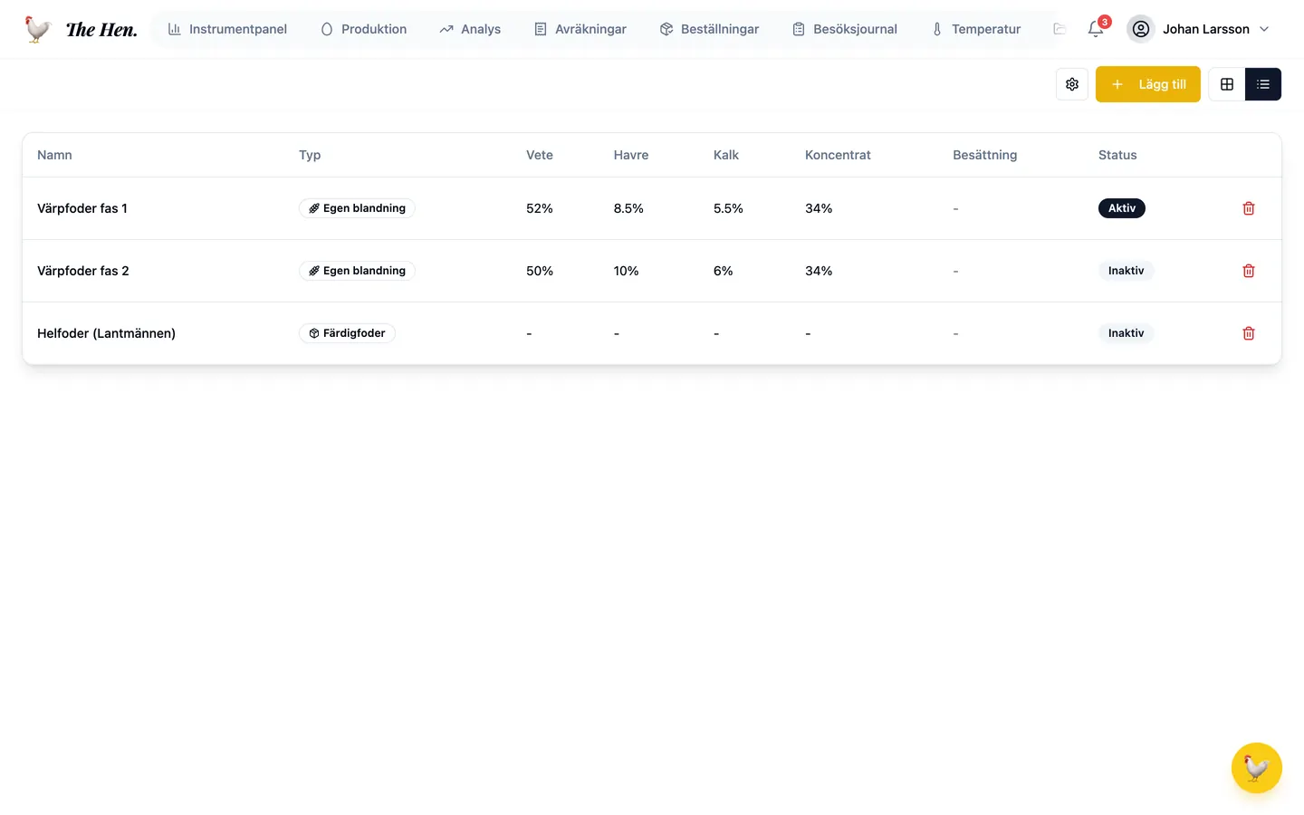Open the notifications bell
Image resolution: width=1304 pixels, height=815 pixels.
1096,29
